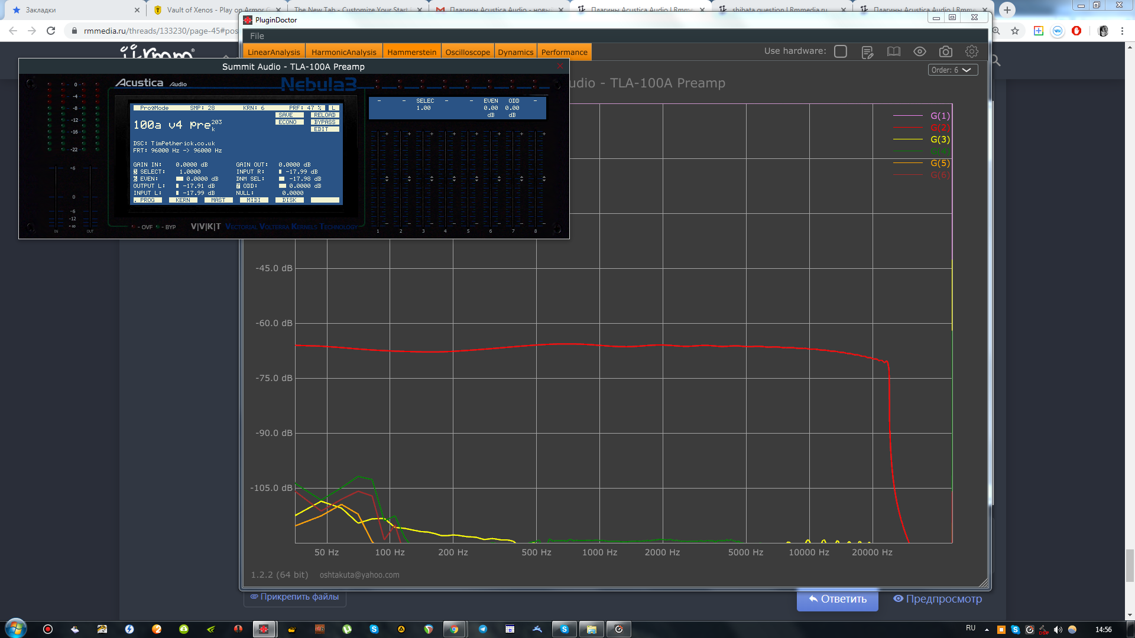The image size is (1135, 638).
Task: Switch to the Vault of Xenos tab
Action: click(x=215, y=9)
